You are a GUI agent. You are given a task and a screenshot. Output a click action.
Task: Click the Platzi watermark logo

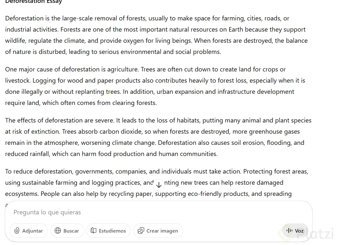(x=315, y=234)
